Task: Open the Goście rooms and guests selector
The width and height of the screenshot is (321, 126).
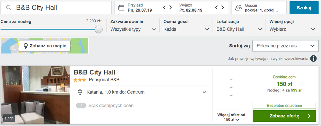Action: 259,8
